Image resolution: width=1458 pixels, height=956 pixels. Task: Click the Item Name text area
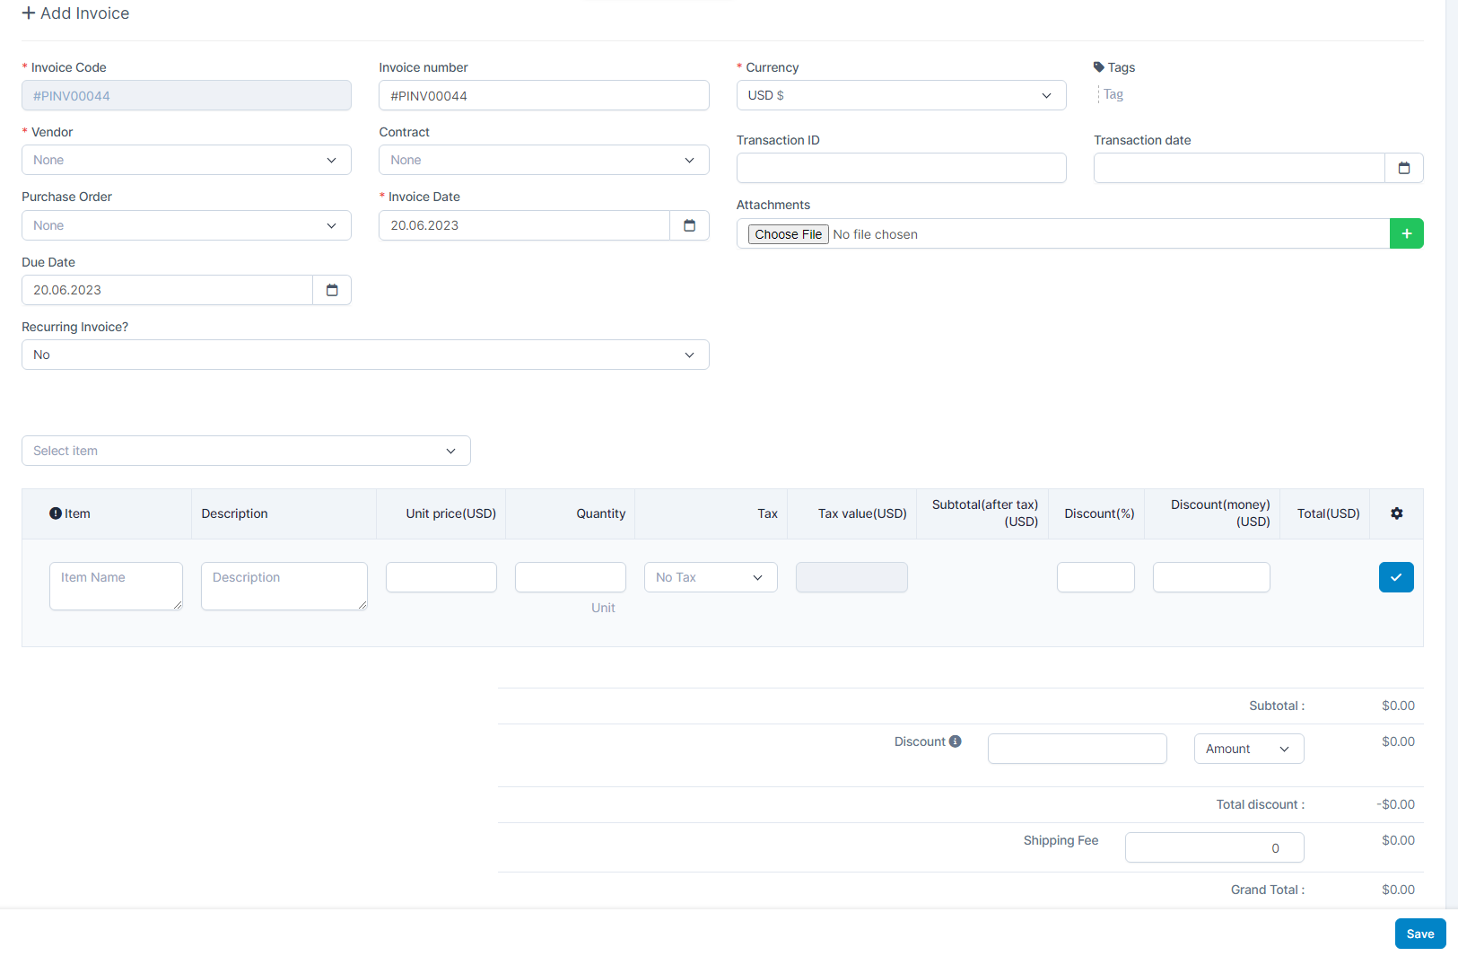[x=116, y=585]
